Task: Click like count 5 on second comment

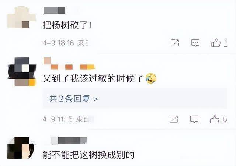Action: pos(225,119)
